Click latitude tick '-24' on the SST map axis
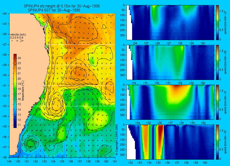This screenshot has width=230, height=166. pos(4,14)
